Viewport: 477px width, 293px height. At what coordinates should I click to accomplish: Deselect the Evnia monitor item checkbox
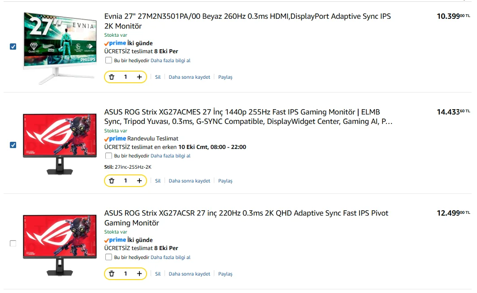click(x=13, y=47)
